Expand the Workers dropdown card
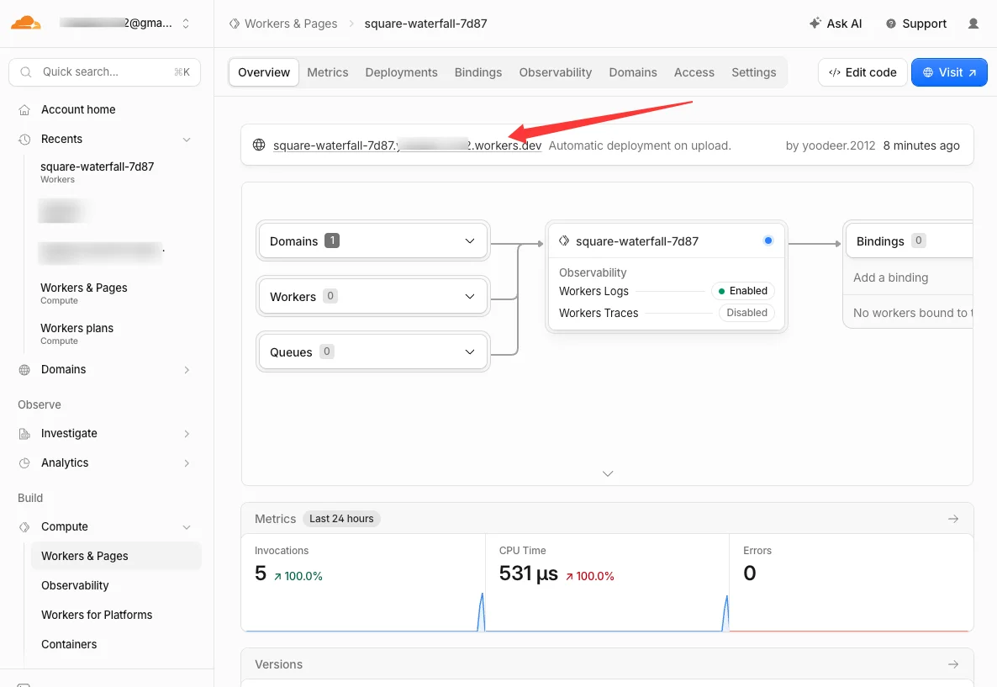The image size is (997, 687). (x=372, y=297)
